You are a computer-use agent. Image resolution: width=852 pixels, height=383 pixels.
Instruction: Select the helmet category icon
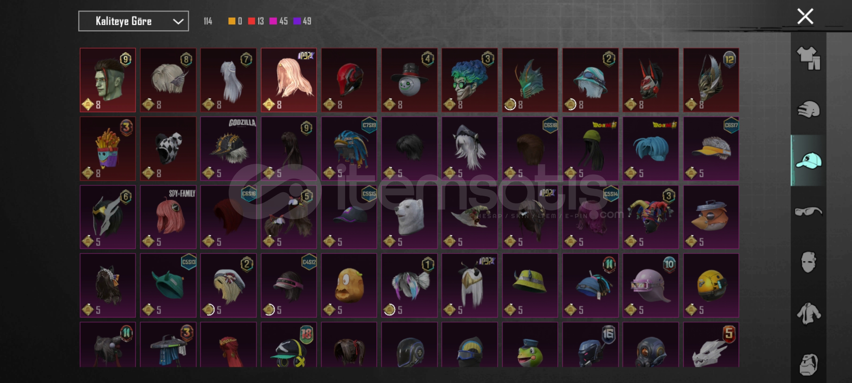point(808,109)
